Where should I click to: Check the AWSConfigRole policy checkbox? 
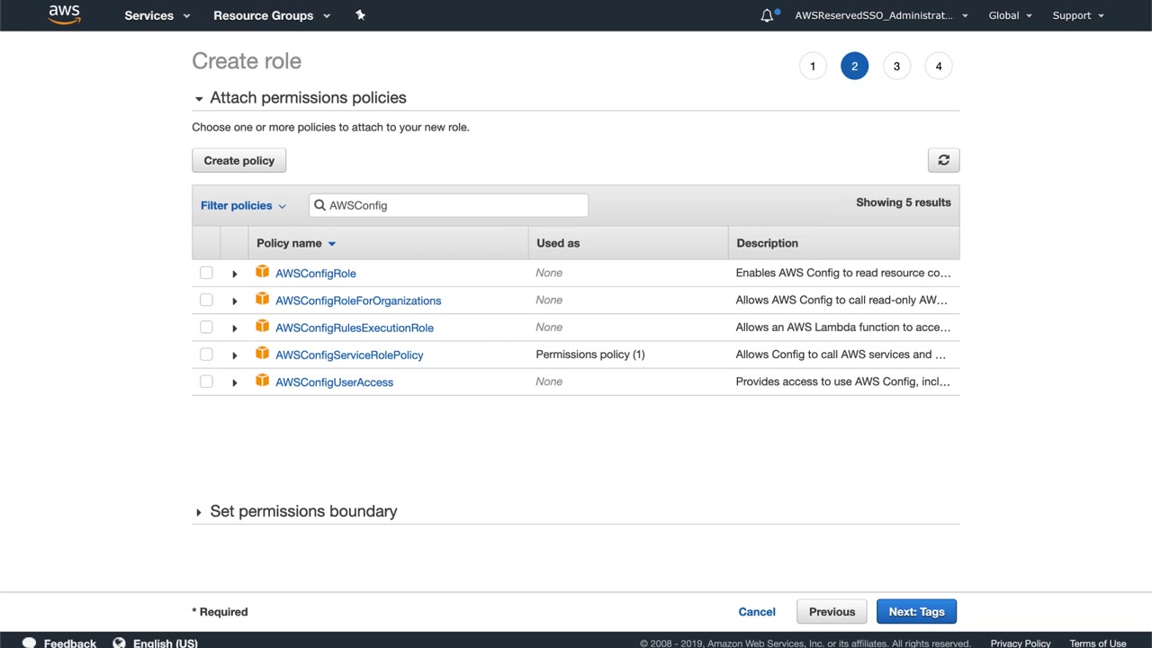(x=206, y=273)
